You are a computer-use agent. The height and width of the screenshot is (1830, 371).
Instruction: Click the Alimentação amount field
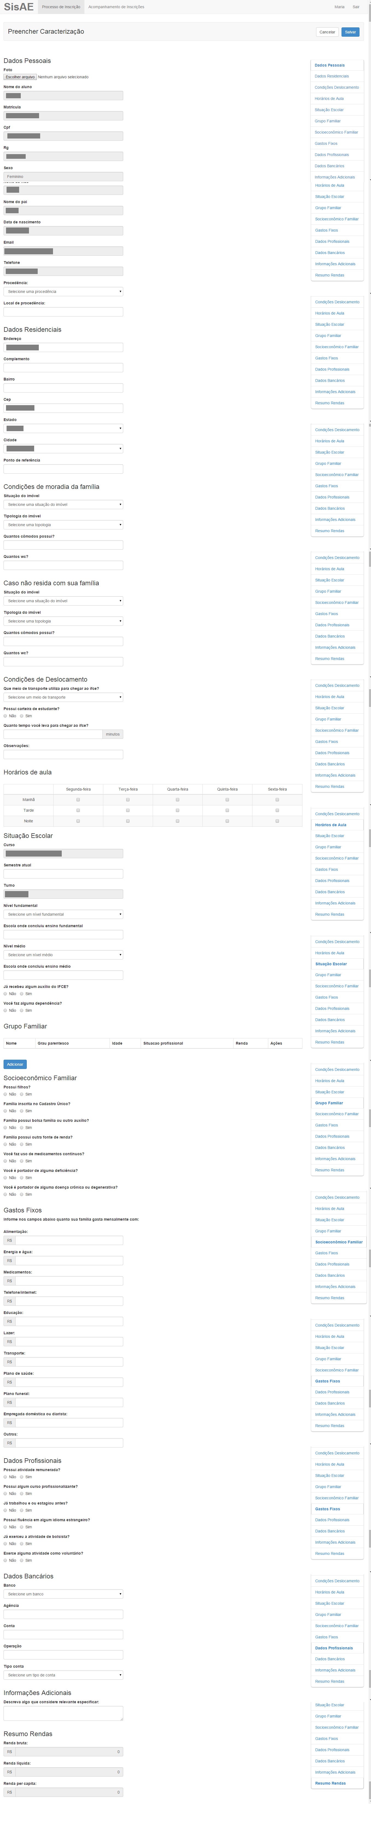point(69,1240)
